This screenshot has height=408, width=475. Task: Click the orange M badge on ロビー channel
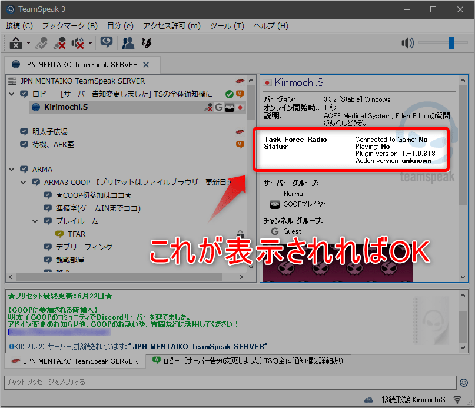(240, 94)
